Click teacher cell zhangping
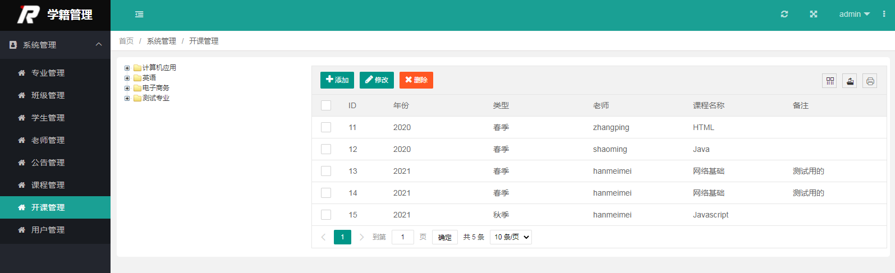895x273 pixels. [611, 127]
